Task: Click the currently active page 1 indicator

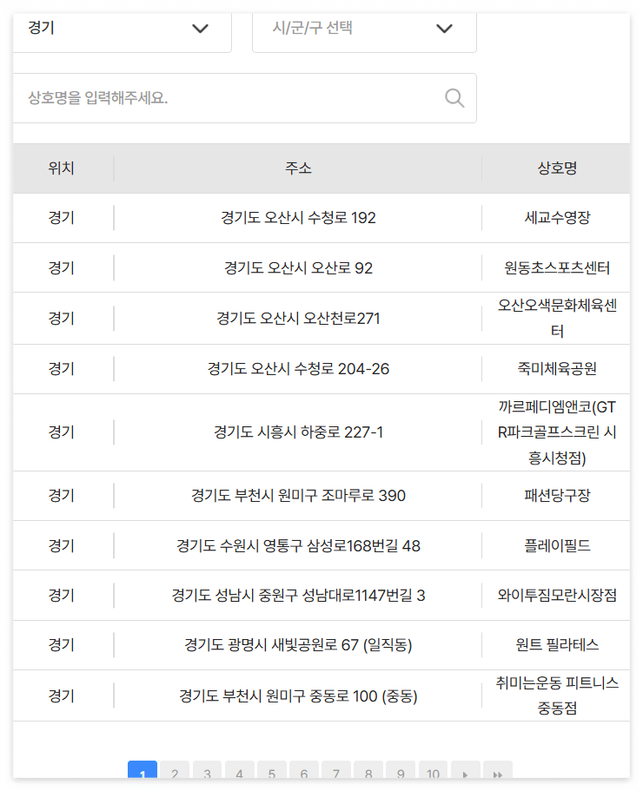Action: pyautogui.click(x=143, y=772)
